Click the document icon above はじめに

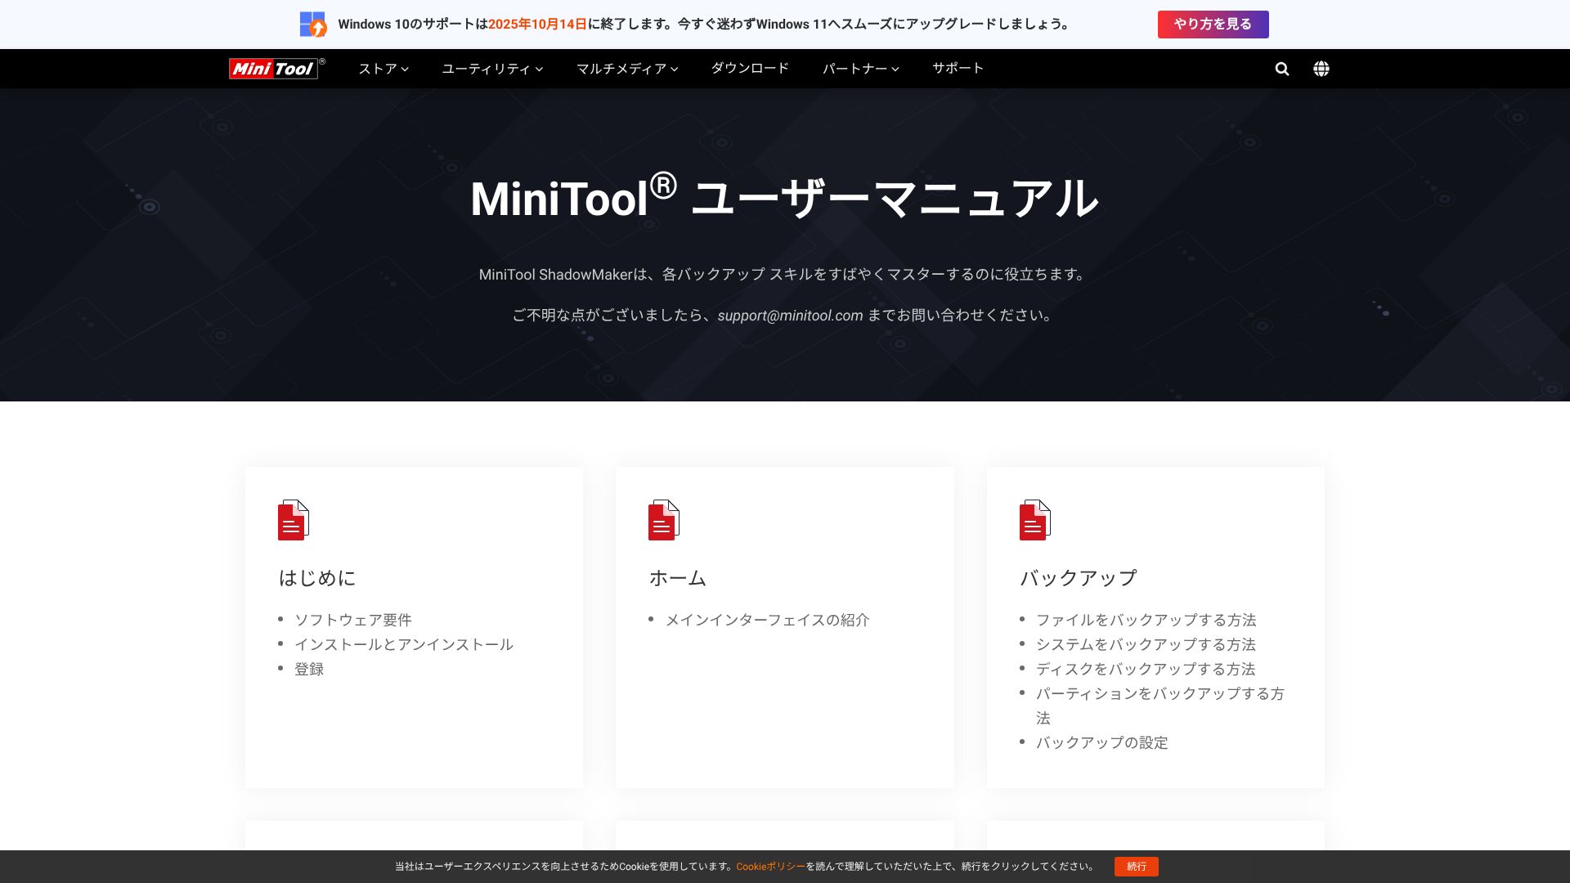coord(294,520)
